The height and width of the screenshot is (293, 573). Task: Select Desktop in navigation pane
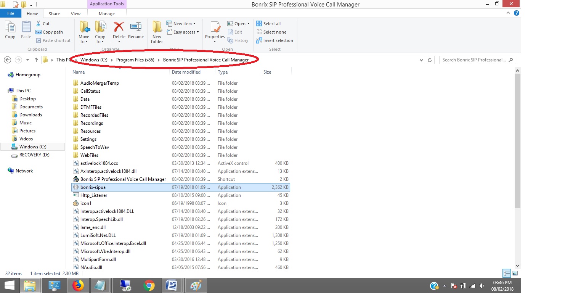point(24,99)
